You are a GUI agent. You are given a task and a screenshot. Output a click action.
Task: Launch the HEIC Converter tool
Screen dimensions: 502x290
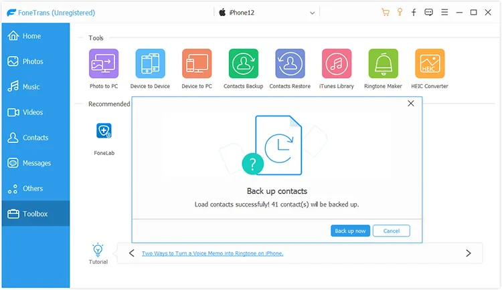pos(430,63)
